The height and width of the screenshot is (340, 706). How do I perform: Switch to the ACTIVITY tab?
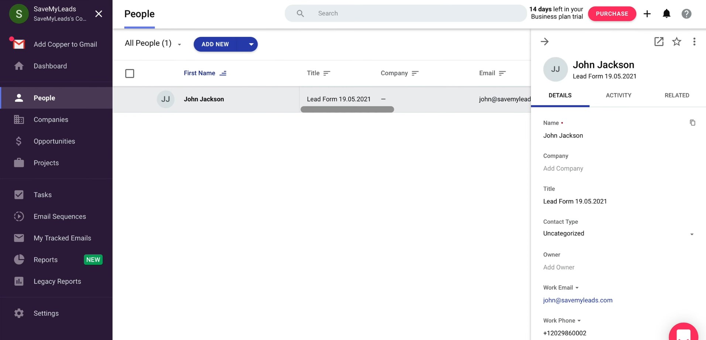(618, 95)
